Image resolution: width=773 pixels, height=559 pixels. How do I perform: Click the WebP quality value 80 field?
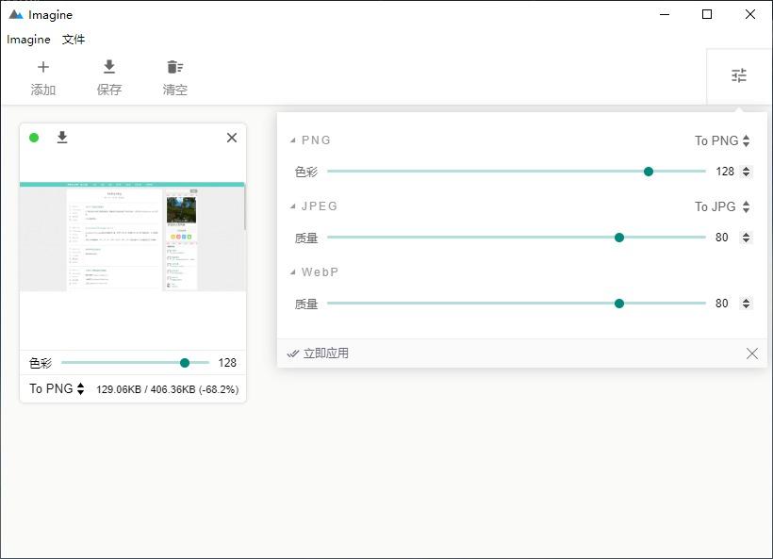pos(722,304)
